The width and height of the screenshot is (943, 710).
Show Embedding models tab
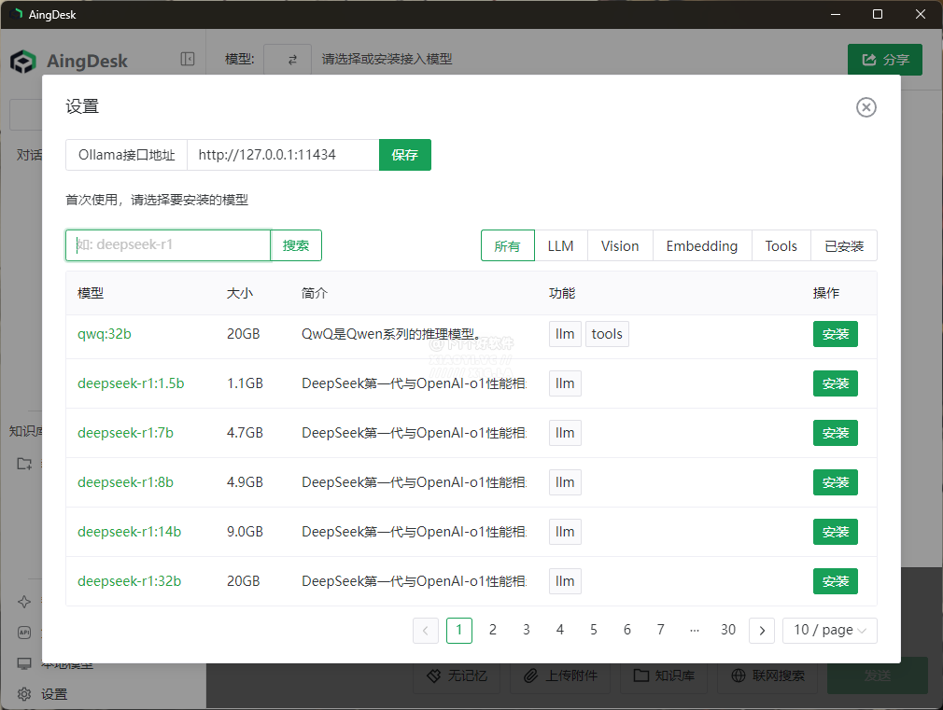[x=701, y=245]
